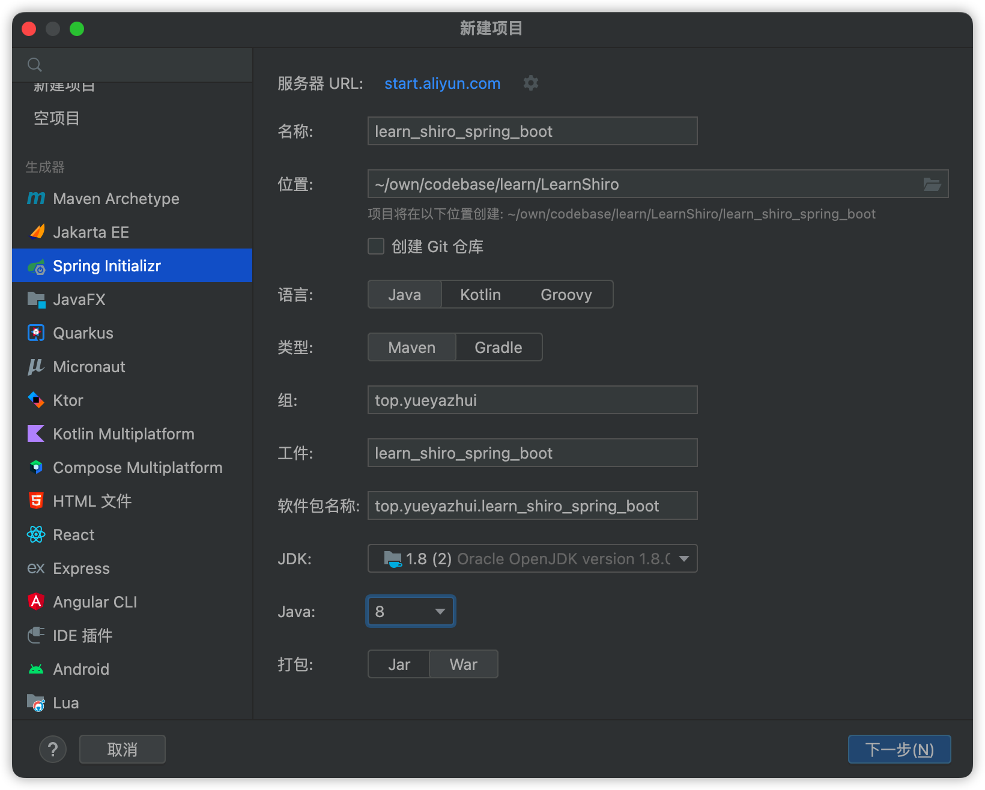Click the Spring Initializr leaf icon
Screen dimensions: 985x790
tap(36, 266)
